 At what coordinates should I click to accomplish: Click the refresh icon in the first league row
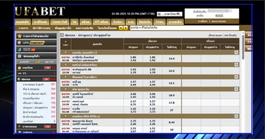pos(236,52)
